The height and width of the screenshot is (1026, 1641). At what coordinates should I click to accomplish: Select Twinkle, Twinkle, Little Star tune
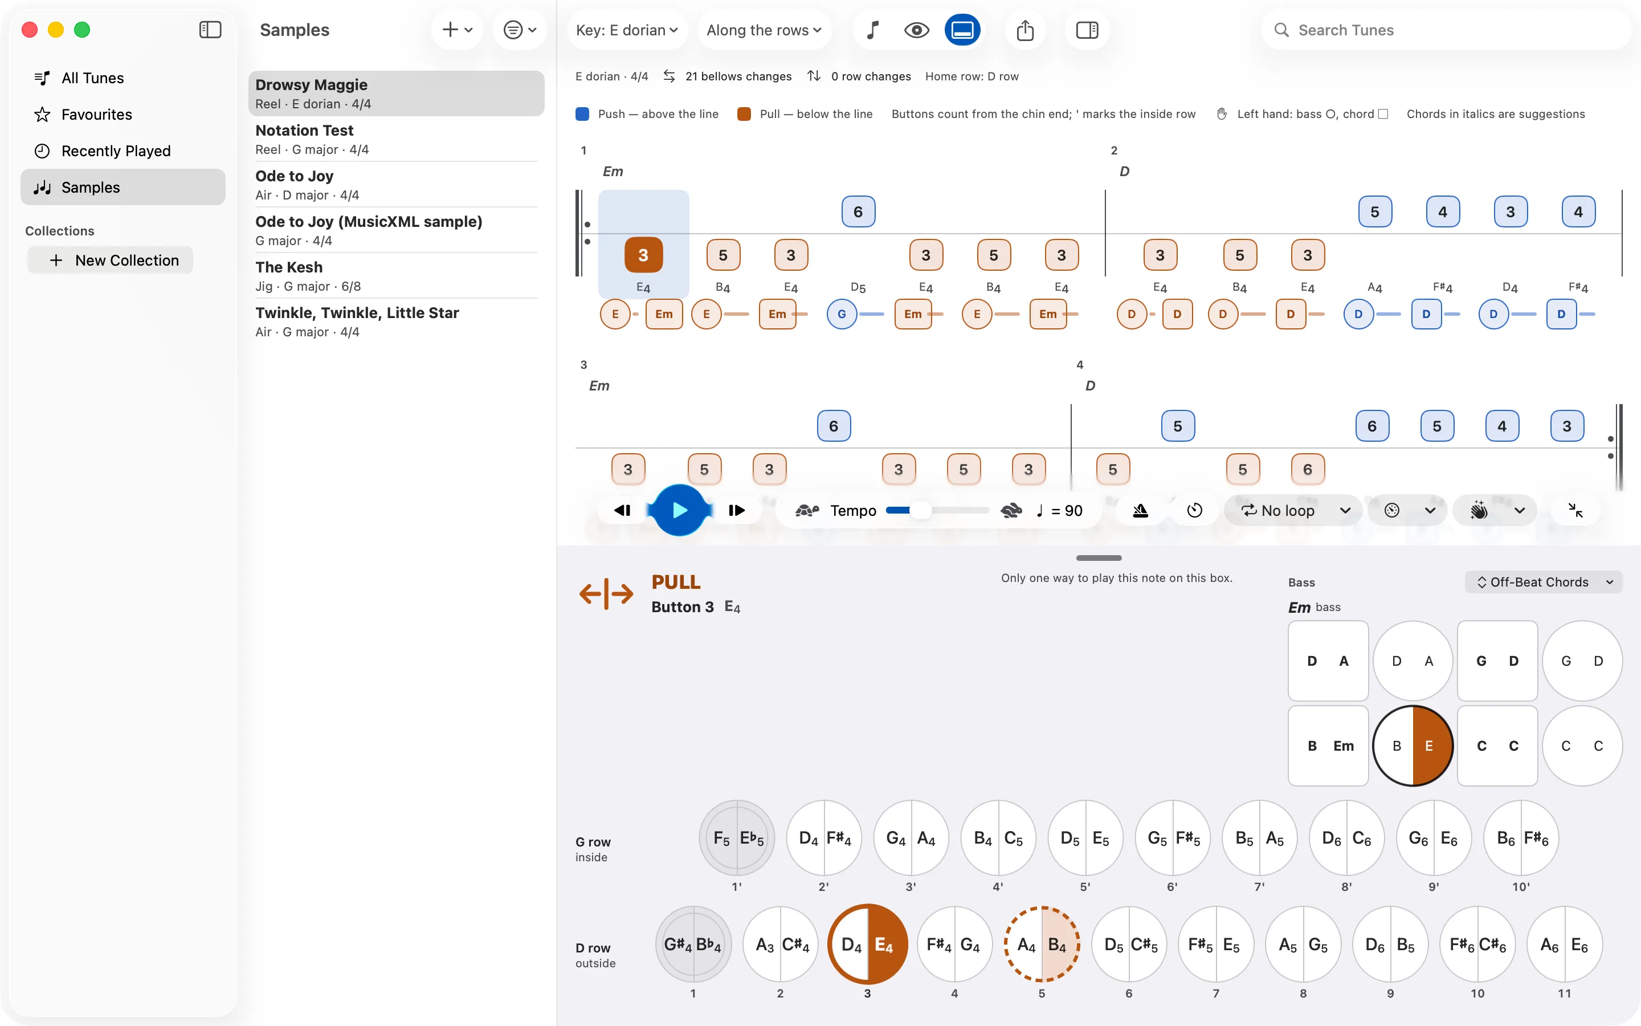[x=397, y=321]
